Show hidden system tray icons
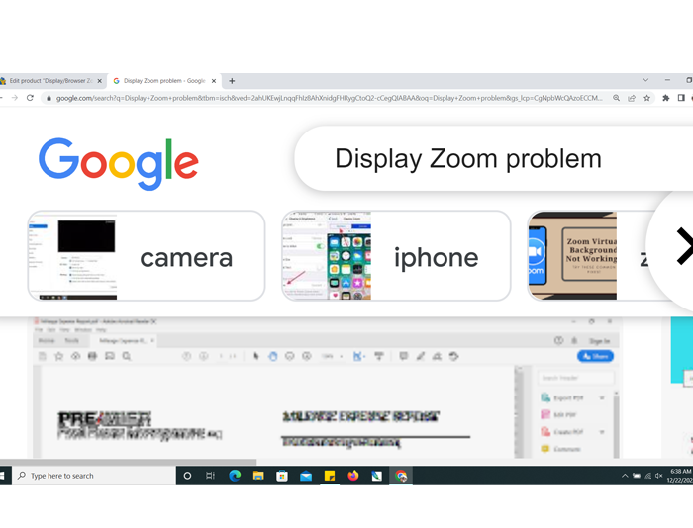 [x=625, y=476]
